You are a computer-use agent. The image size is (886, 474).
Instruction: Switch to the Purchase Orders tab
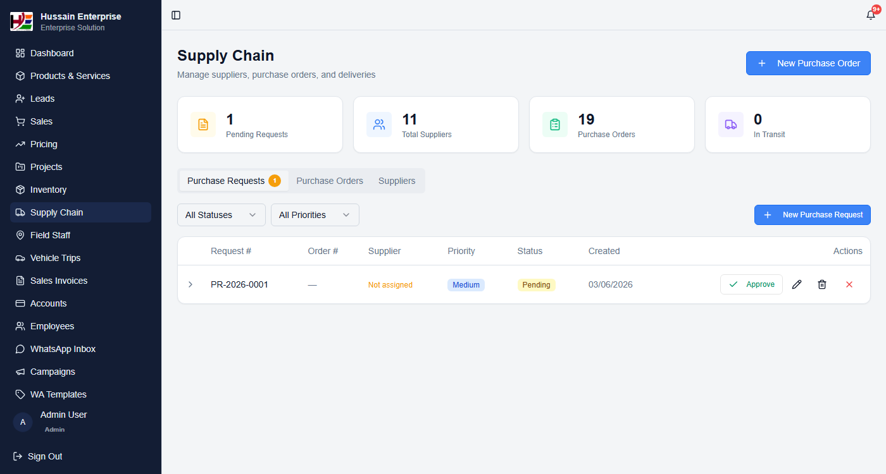tap(330, 181)
